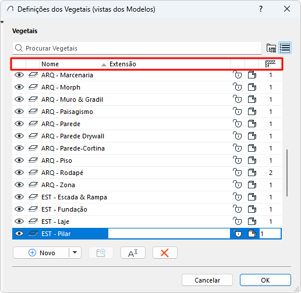Image resolution: width=301 pixels, height=293 pixels.
Task: Select the ARQ - Zona layer name
Action: coord(58,185)
